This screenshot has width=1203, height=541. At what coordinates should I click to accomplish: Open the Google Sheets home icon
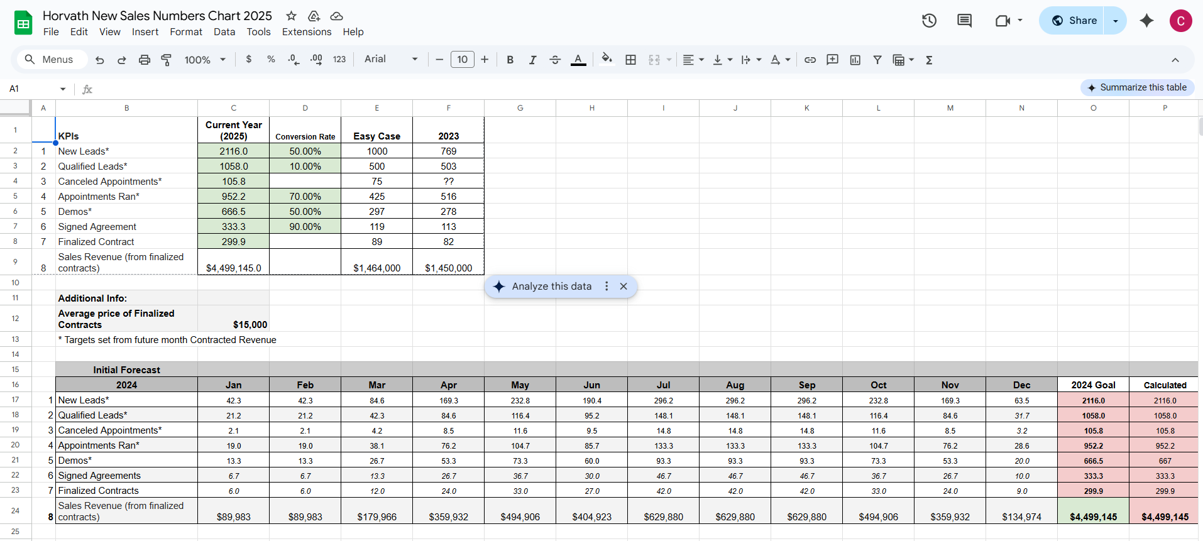coord(23,23)
